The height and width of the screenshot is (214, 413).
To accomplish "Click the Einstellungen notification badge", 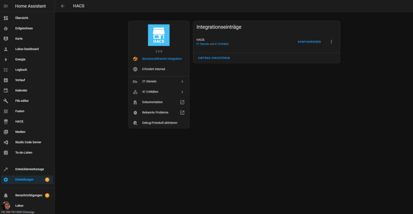I will [47, 180].
